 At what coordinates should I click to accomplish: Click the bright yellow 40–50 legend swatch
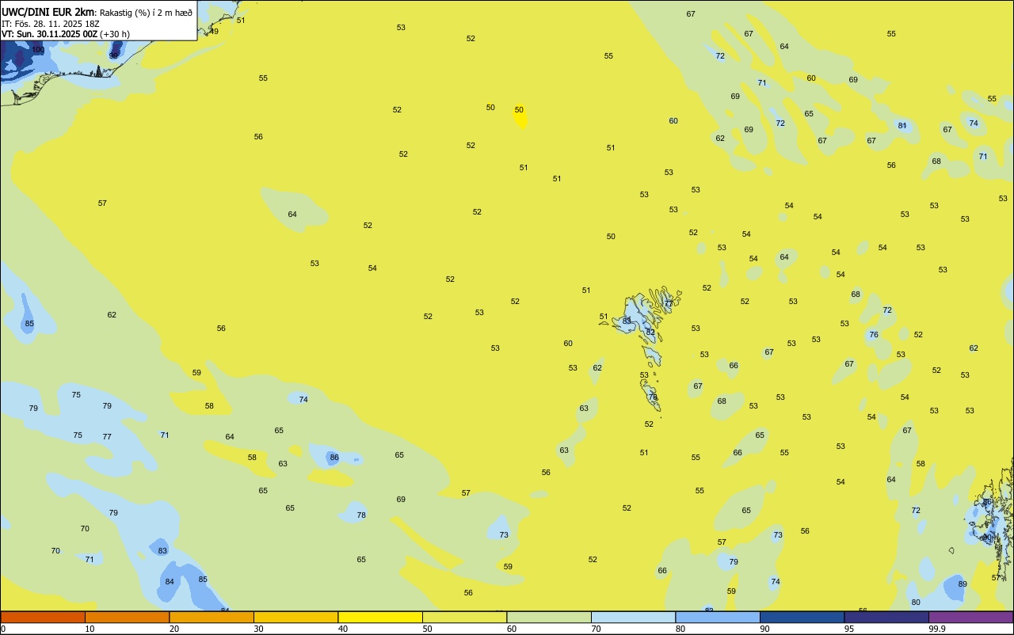point(380,617)
